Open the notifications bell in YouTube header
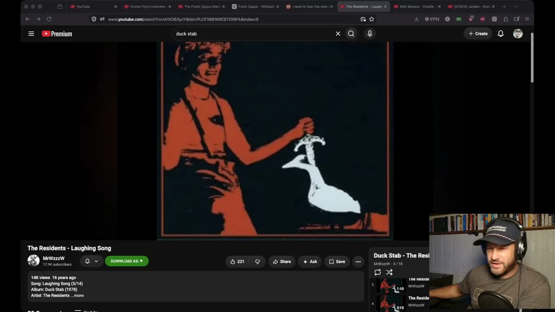The width and height of the screenshot is (555, 312). (x=501, y=33)
